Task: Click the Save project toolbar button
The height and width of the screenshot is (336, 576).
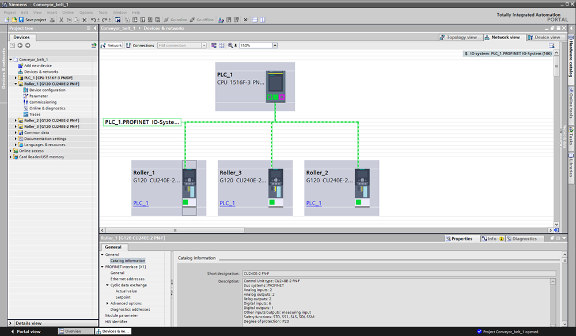Action: (32, 20)
